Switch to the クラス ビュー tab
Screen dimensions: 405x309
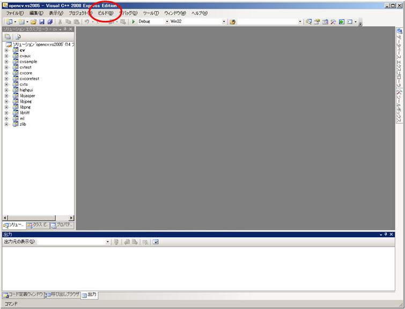point(38,225)
